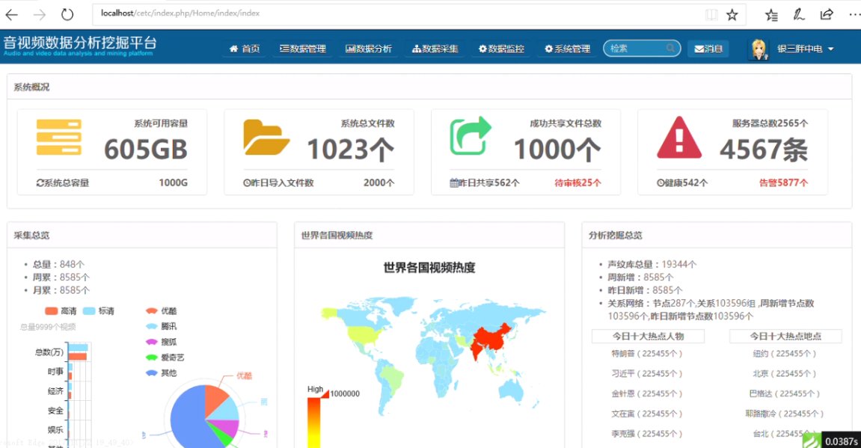
Task: Reload page with refresh icon
Action: point(67,15)
